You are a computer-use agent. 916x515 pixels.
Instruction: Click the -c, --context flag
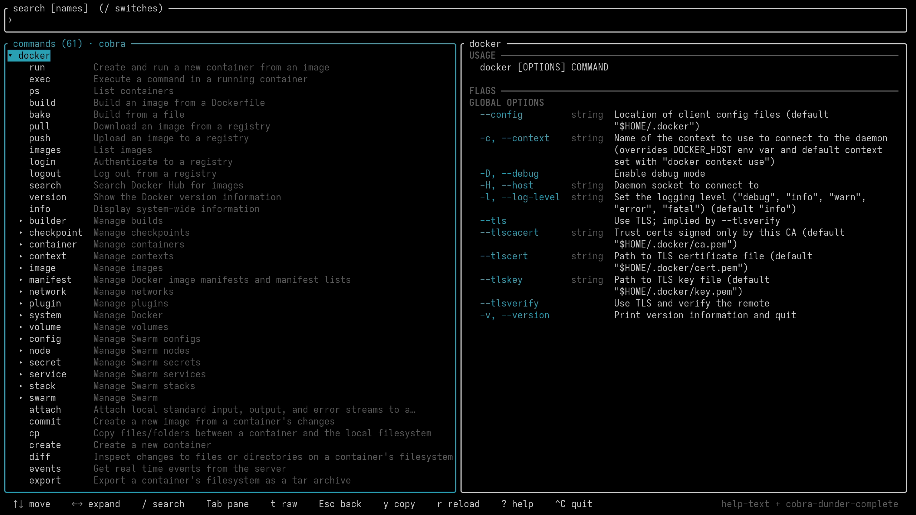[515, 138]
